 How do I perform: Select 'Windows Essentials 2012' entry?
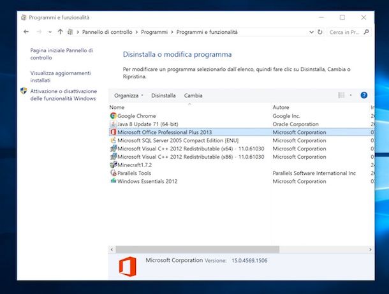pyautogui.click(x=147, y=181)
